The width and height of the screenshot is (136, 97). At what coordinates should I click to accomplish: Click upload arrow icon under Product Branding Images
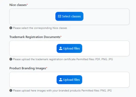(x=61, y=80)
